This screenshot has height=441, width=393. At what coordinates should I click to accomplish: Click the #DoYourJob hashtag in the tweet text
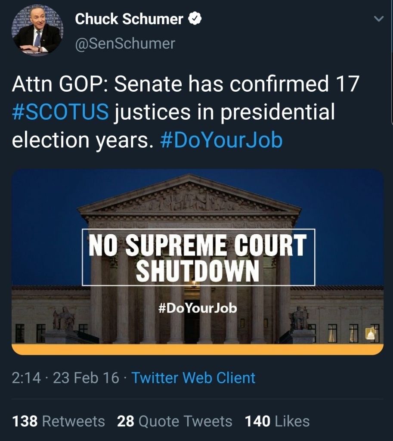pyautogui.click(x=221, y=140)
